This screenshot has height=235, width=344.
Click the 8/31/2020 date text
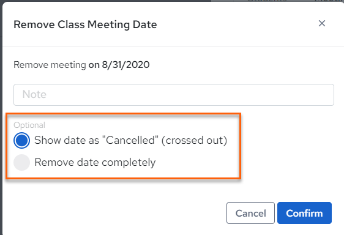pos(125,65)
